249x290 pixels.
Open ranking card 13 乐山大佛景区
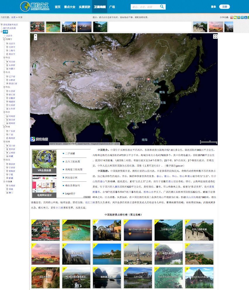point(46,278)
